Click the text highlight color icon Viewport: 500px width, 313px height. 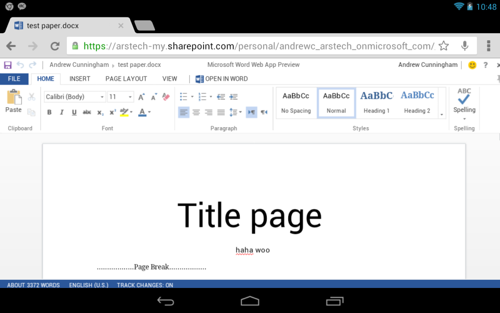[123, 112]
